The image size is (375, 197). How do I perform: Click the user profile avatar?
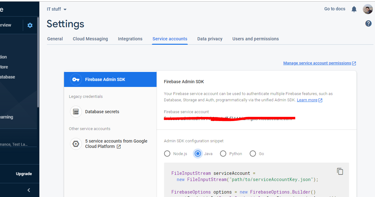pyautogui.click(x=367, y=9)
